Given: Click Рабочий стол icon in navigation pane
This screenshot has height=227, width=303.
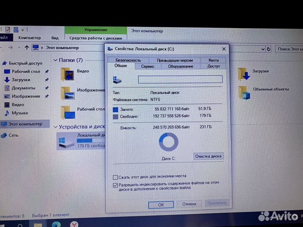Looking at the screenshot, I should click(7, 71).
